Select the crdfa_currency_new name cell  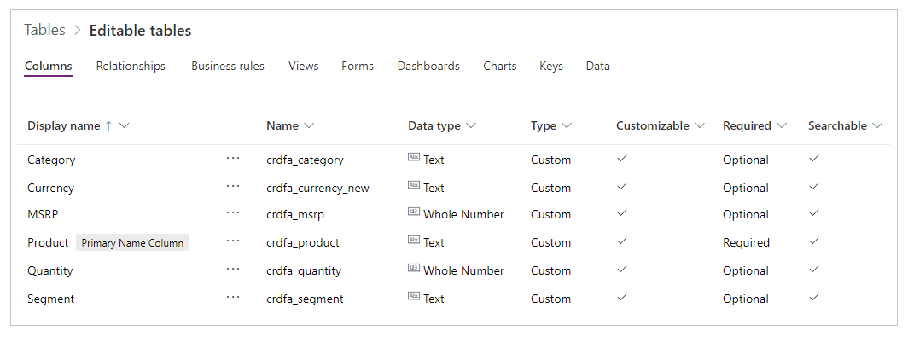click(x=318, y=189)
